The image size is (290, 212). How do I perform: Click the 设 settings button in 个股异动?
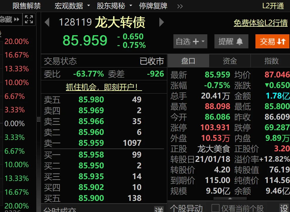click(285, 208)
